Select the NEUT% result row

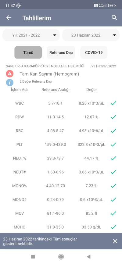pyautogui.click(x=61, y=158)
